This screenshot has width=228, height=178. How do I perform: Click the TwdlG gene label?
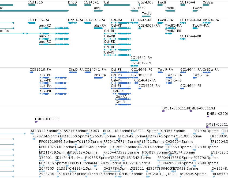tap(170, 8)
